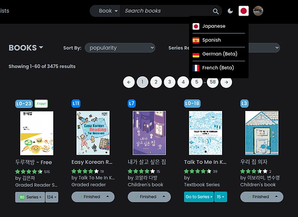Expand the 15 volumes dropdown
The image size is (298, 217).
coord(220,197)
